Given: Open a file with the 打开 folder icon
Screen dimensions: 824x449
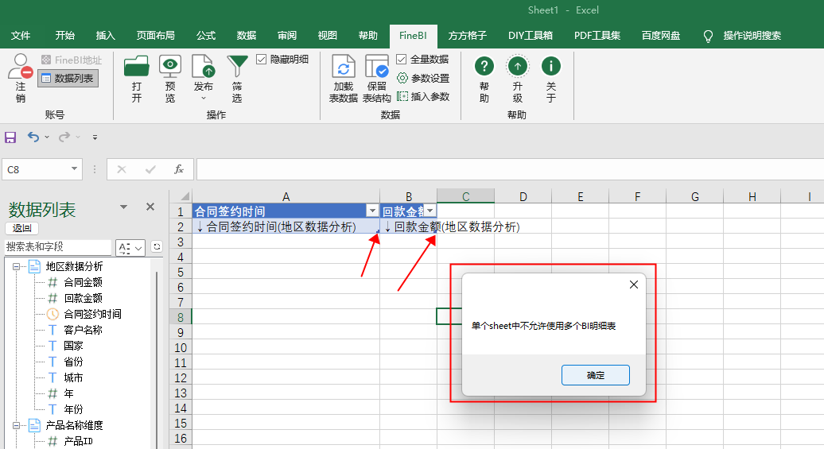Looking at the screenshot, I should (x=137, y=68).
